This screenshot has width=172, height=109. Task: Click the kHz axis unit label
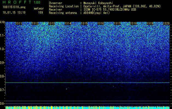pos(2,22)
